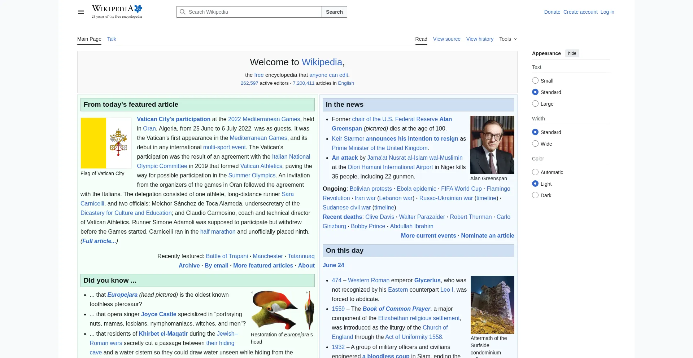
Task: Open the Walter Parazaider link
Action: coord(422,217)
